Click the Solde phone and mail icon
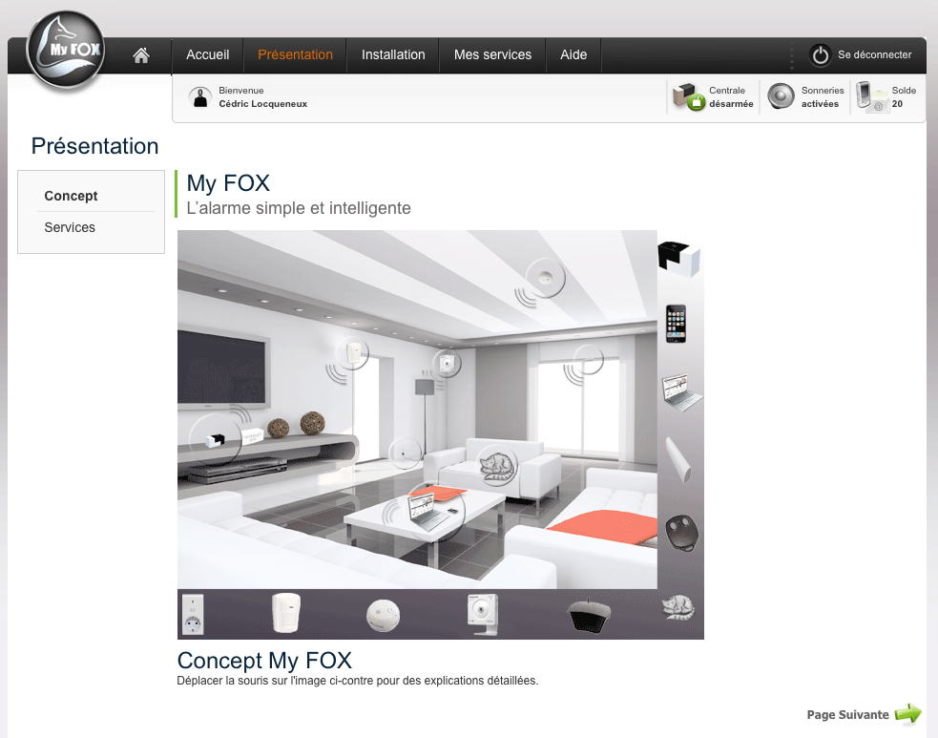Image resolution: width=938 pixels, height=738 pixels. click(x=872, y=96)
